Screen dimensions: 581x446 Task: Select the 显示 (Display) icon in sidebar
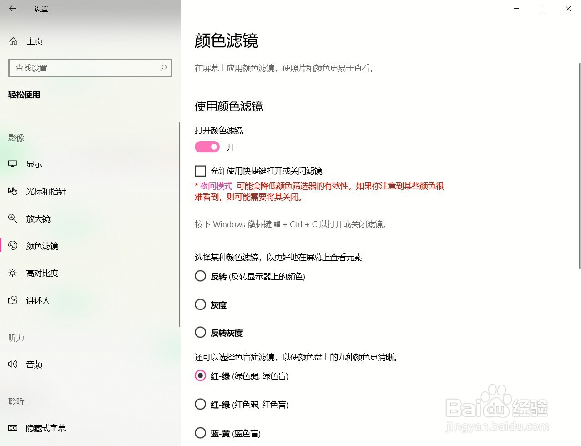tap(12, 164)
